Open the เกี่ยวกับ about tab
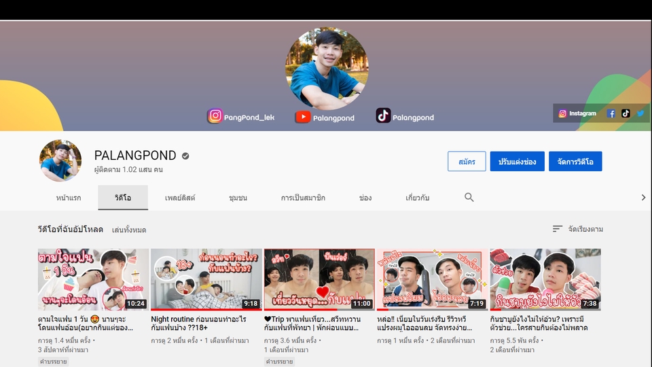652x367 pixels. tap(417, 198)
